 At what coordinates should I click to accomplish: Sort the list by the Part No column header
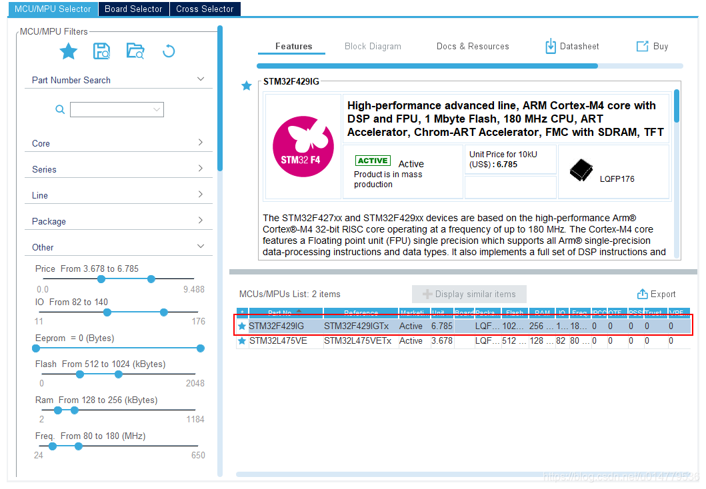[x=285, y=312]
